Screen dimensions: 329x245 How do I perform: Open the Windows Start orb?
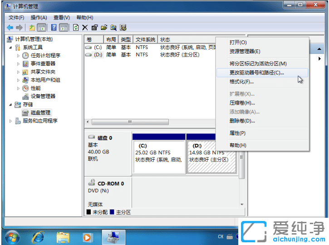pos(12,238)
